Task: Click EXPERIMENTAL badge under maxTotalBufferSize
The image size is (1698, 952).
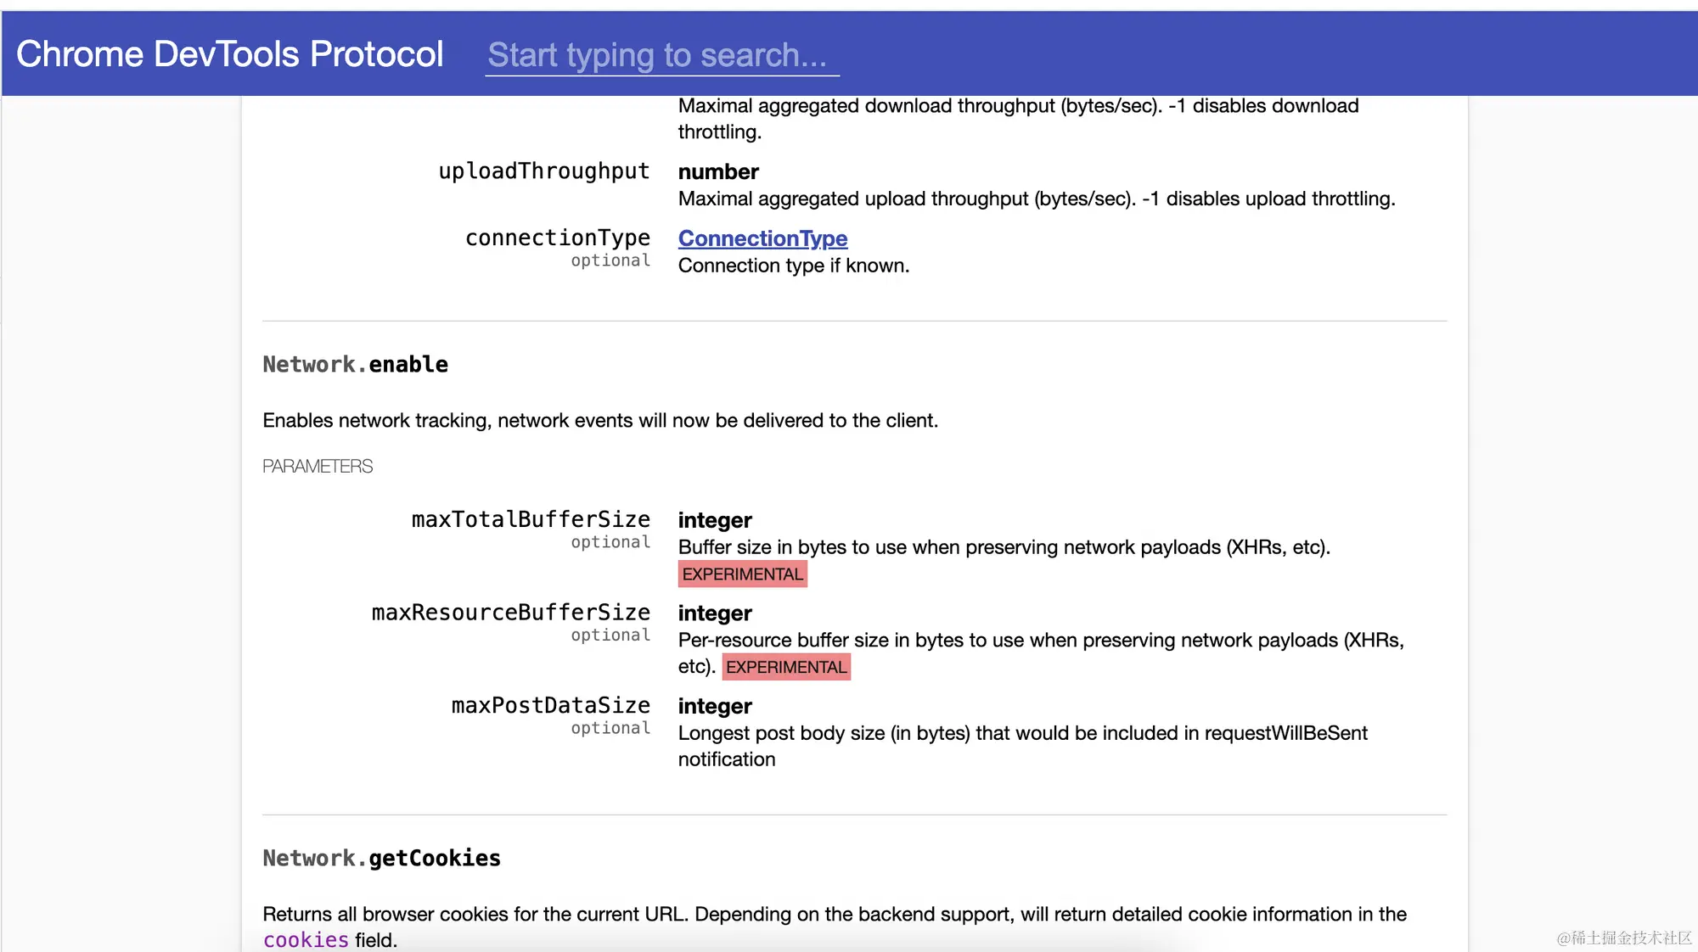Action: [x=742, y=574]
